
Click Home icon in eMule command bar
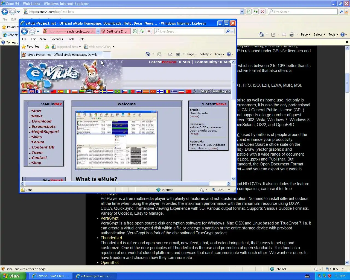click(148, 54)
